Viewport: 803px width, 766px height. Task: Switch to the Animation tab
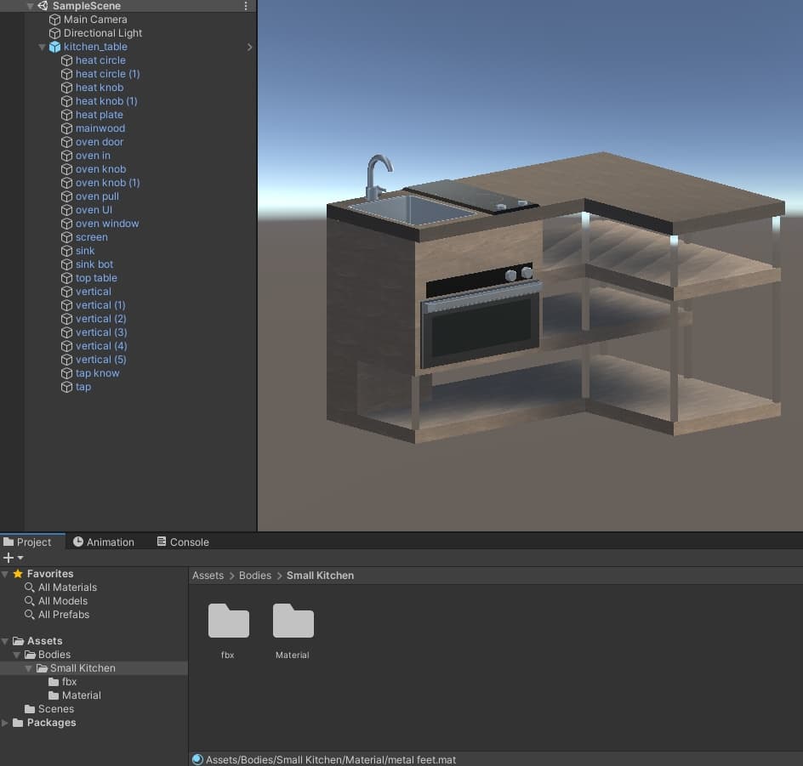[x=103, y=542]
